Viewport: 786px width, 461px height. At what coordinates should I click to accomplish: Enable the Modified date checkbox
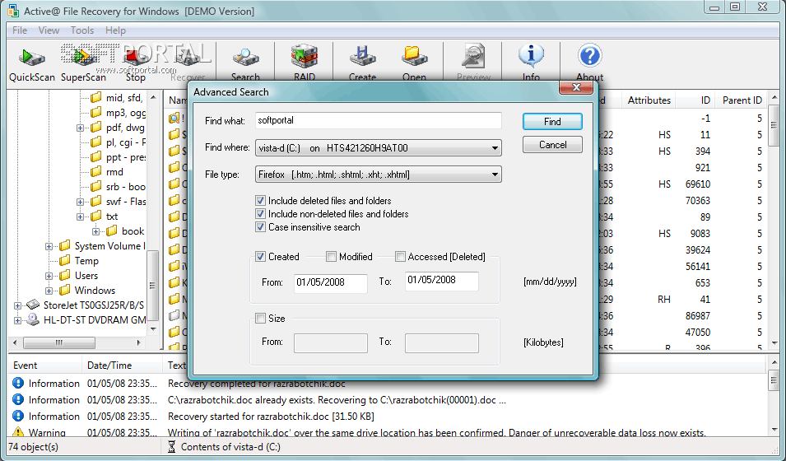tap(331, 257)
